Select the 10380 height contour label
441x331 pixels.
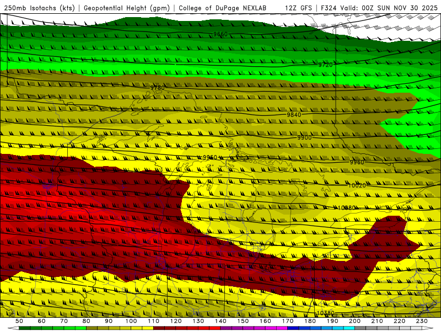pos(325,313)
